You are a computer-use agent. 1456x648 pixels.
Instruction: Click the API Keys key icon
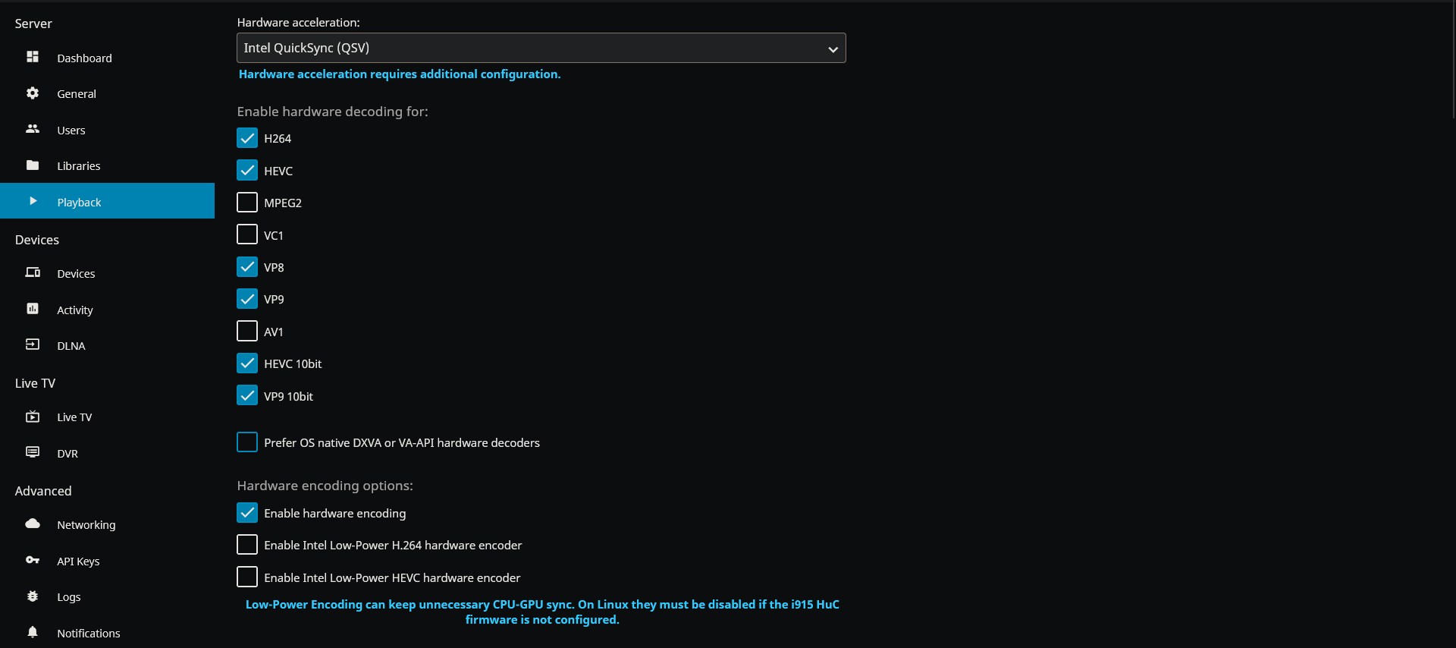(x=33, y=560)
